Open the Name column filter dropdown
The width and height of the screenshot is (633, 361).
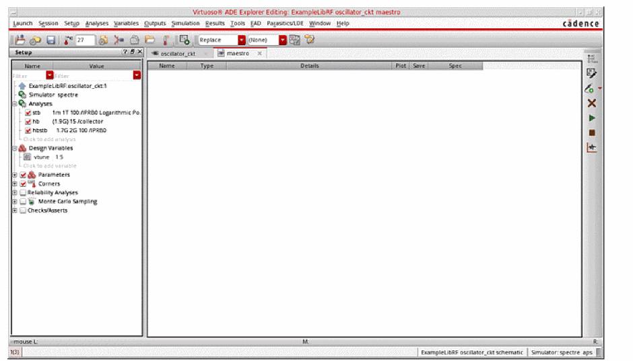click(x=50, y=75)
